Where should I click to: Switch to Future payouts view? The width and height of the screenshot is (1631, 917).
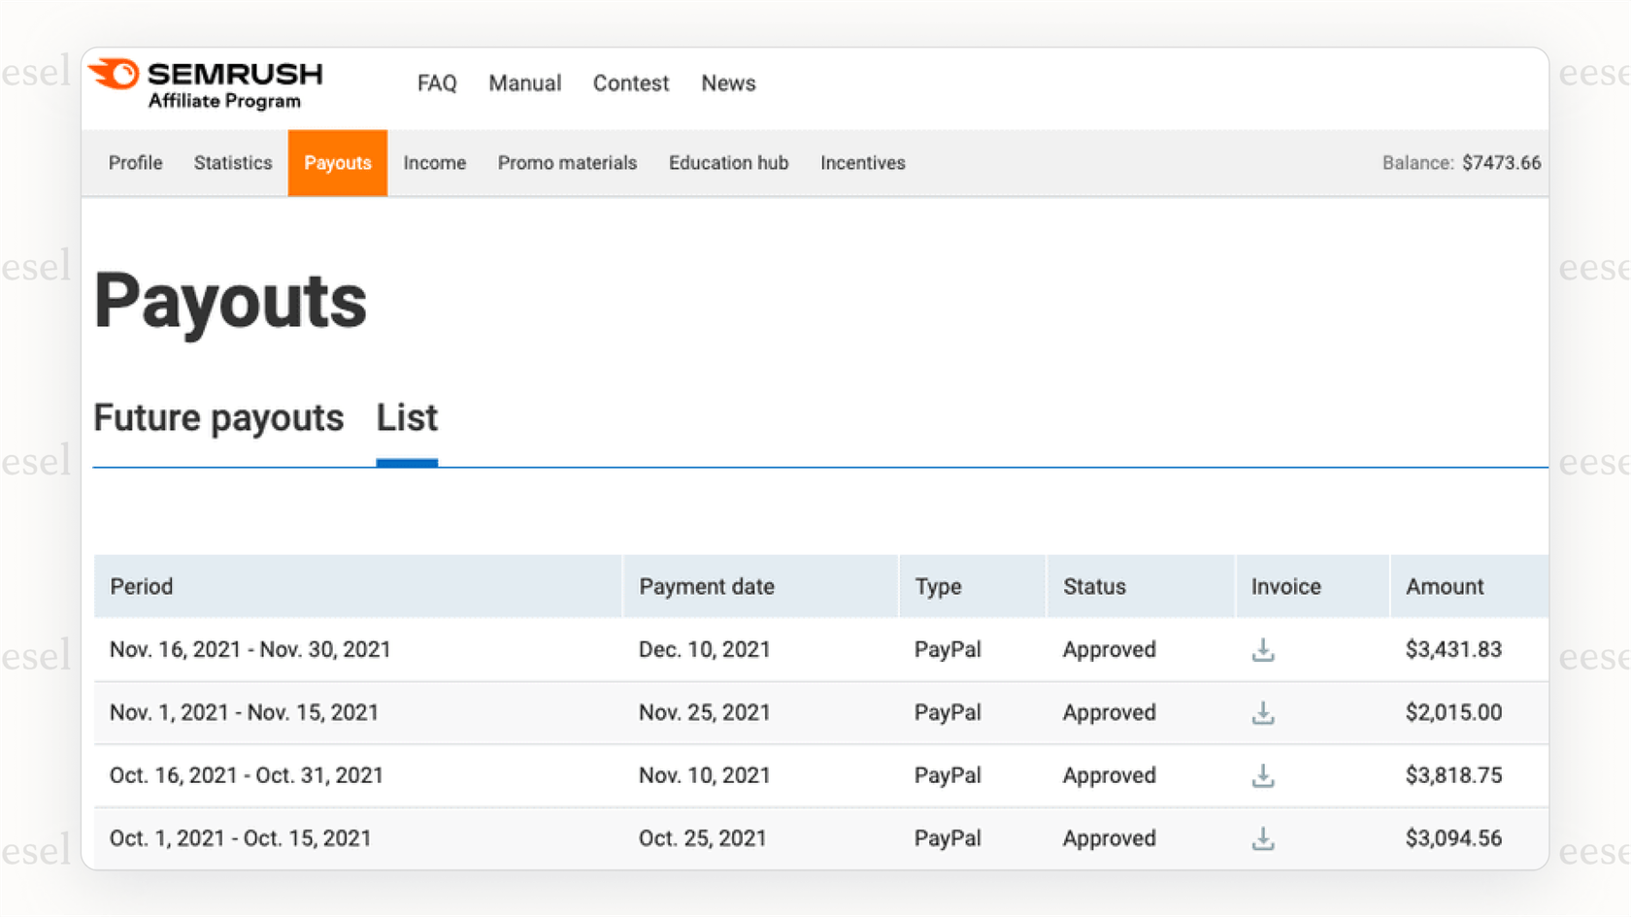(x=218, y=418)
